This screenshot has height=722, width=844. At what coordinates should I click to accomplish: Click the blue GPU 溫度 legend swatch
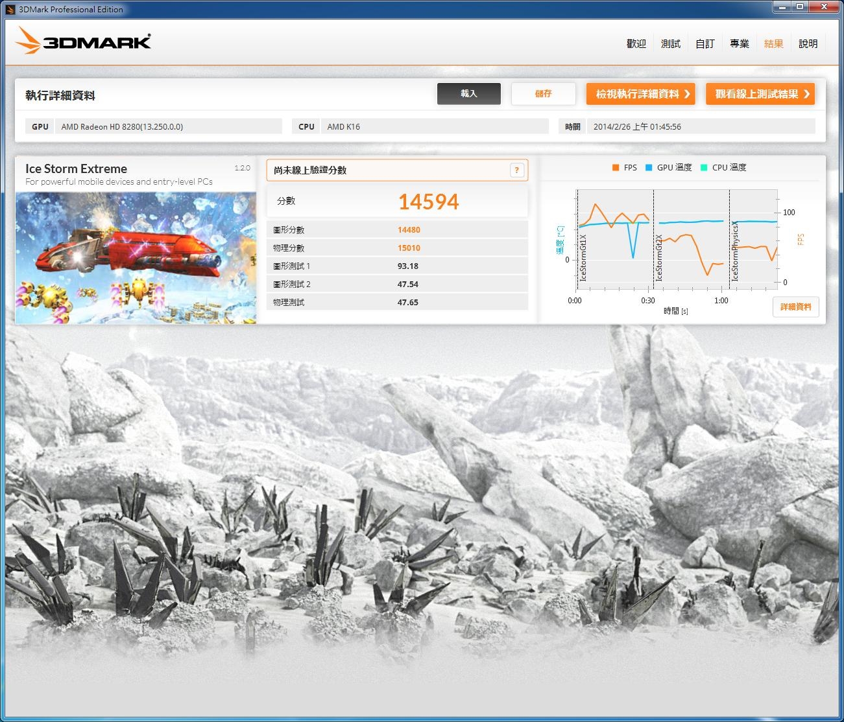(x=649, y=167)
